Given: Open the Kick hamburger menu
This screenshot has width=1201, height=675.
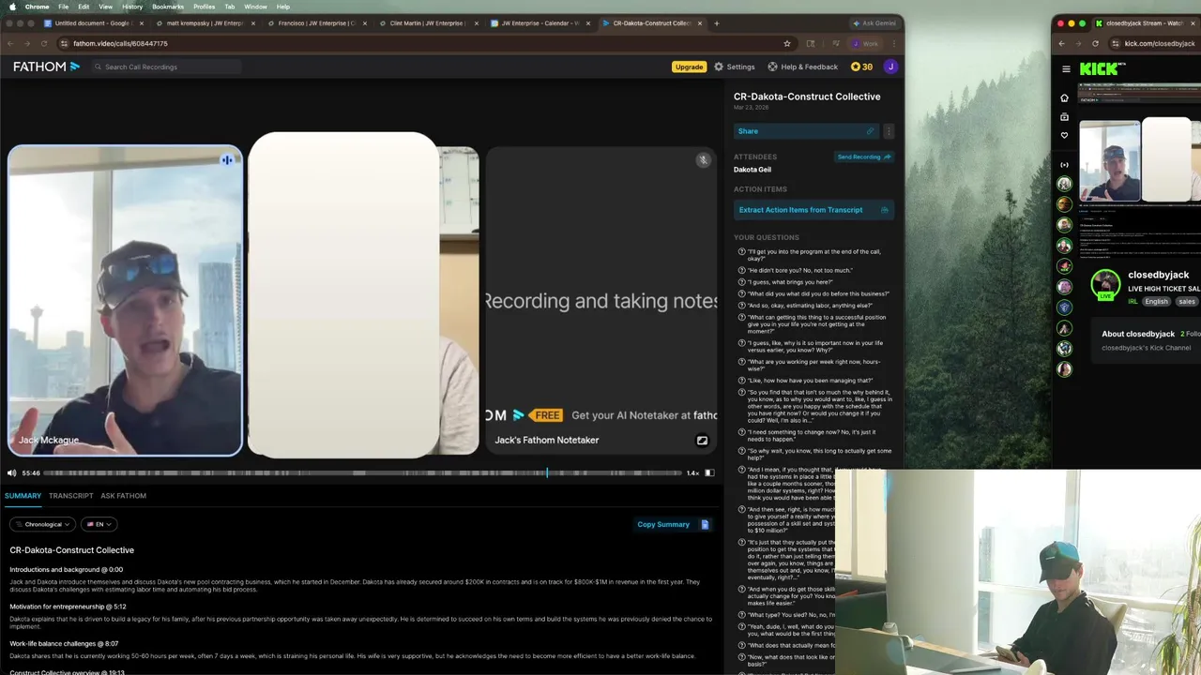Looking at the screenshot, I should click(x=1066, y=68).
